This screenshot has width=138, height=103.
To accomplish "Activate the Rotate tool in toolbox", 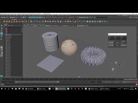I will click(1, 36).
